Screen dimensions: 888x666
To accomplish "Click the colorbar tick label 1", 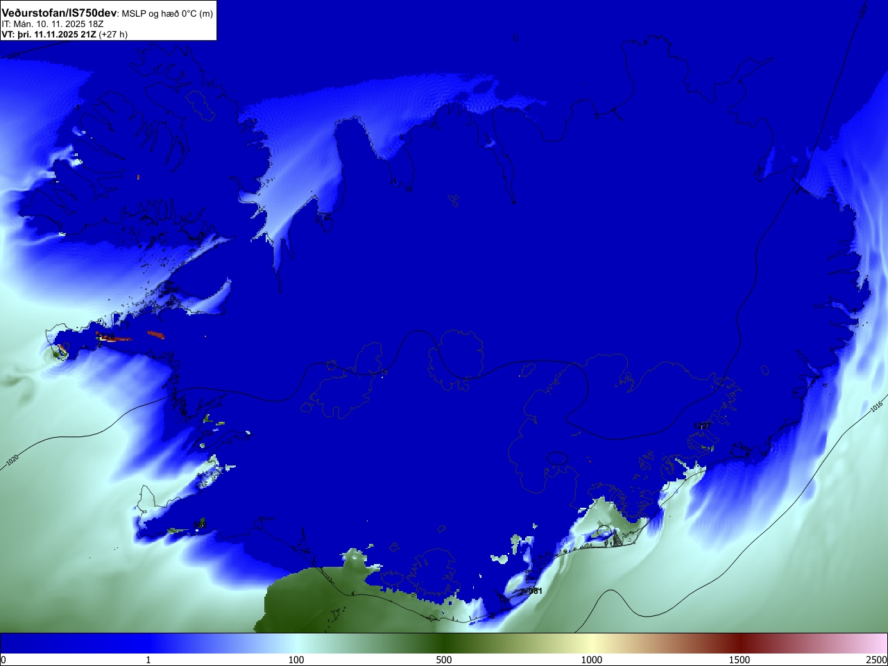I will coord(148,660).
